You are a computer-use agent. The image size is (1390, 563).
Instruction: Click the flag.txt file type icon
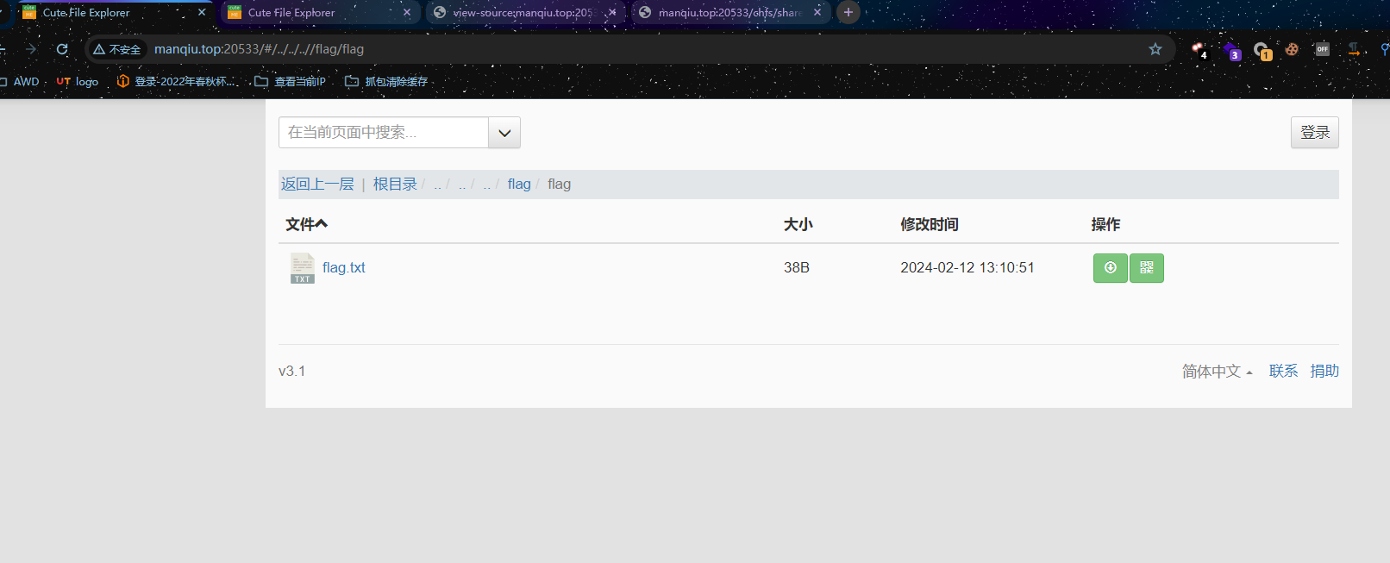coord(302,268)
